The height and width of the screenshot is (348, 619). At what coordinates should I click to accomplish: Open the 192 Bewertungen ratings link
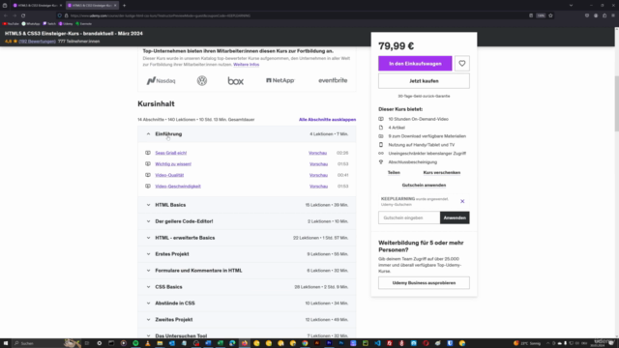[x=37, y=42]
